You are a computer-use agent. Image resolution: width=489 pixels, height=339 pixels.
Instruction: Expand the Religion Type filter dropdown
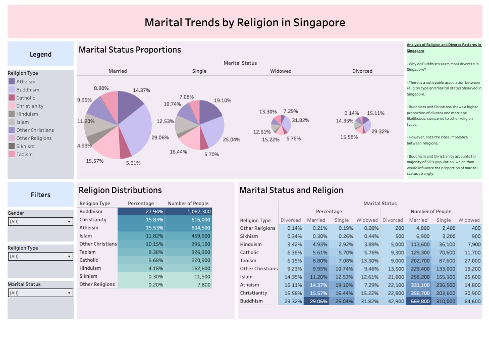tap(40, 257)
